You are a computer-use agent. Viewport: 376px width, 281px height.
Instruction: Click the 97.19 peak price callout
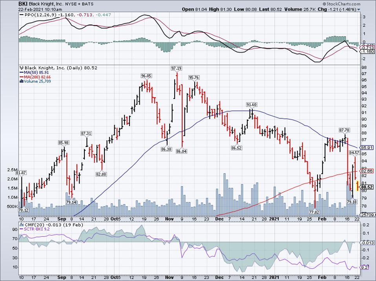tap(176, 68)
